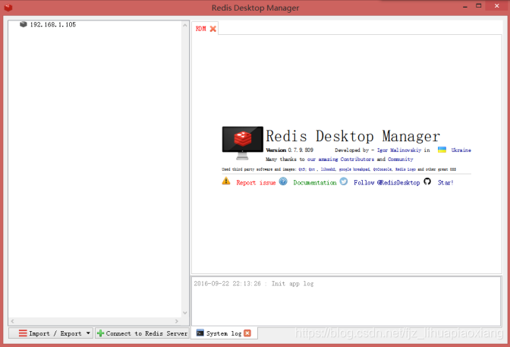
Task: Click the Redis Desktop Manager heading
Action: [353, 136]
